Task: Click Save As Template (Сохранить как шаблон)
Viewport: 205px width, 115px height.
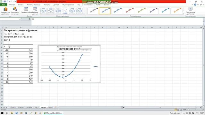Action: 15,11
